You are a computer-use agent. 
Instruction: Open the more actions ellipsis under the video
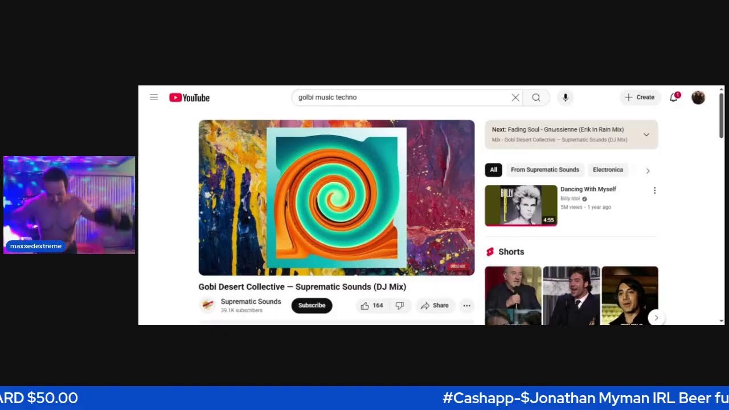[466, 306]
